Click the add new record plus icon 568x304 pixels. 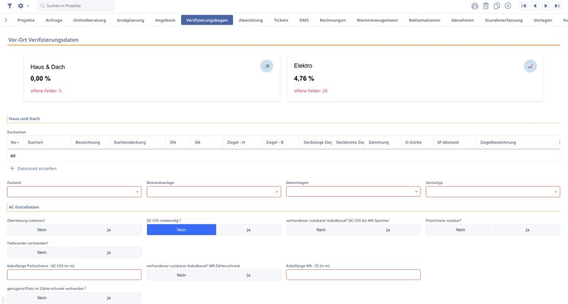(508, 6)
